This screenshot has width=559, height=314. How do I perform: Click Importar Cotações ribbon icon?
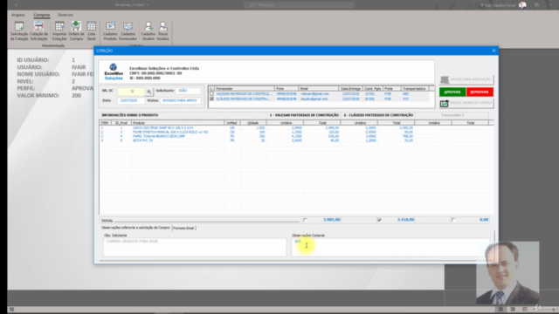click(59, 31)
